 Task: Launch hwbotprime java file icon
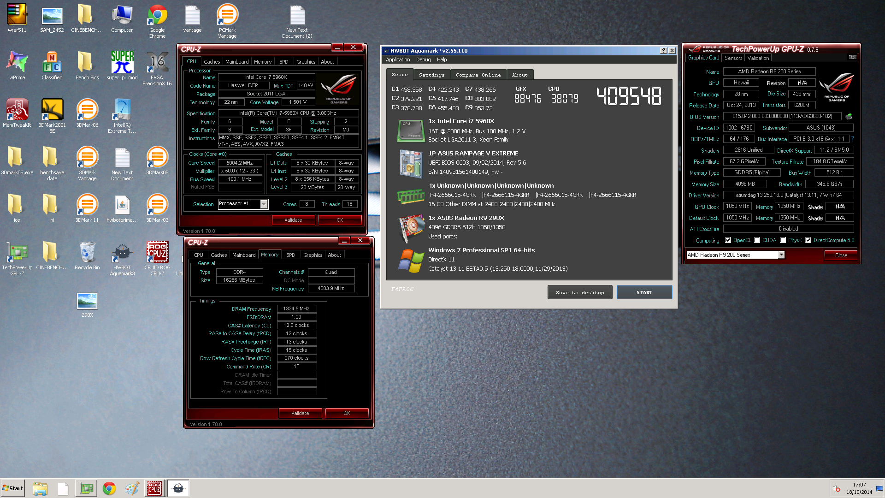tap(122, 208)
